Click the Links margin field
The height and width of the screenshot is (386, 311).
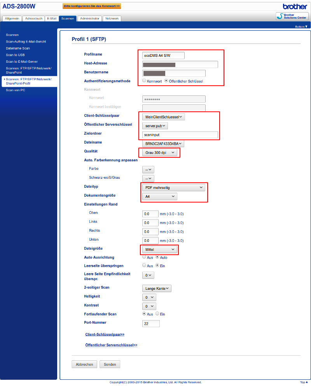[150, 223]
